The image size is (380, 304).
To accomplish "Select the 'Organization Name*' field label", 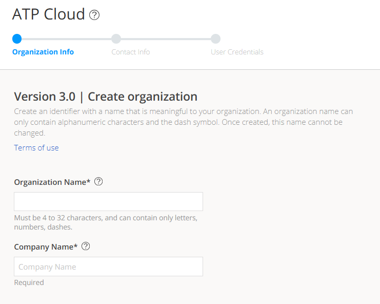I will tap(52, 182).
